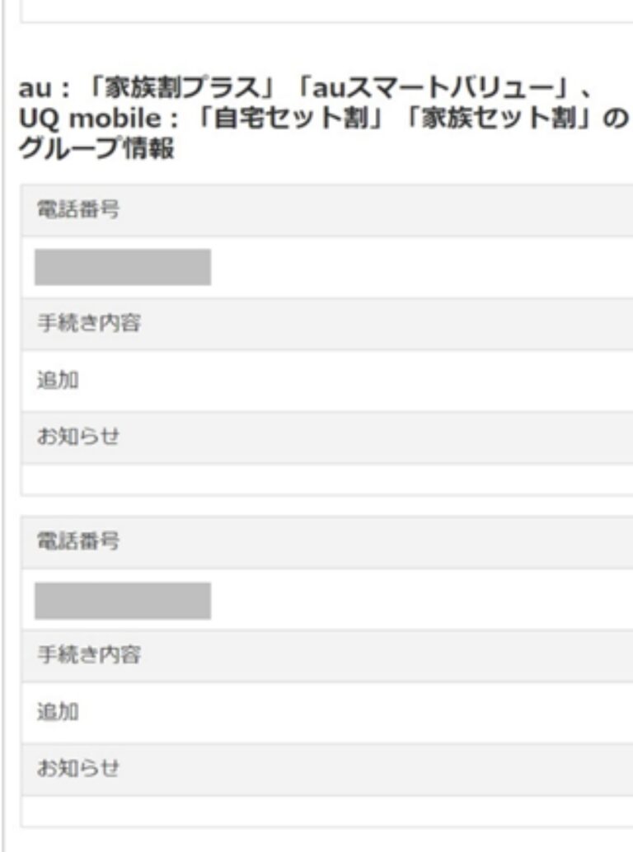This screenshot has width=633, height=852.
Task: Click the second group's 電話番号 header
Action: pos(78,541)
